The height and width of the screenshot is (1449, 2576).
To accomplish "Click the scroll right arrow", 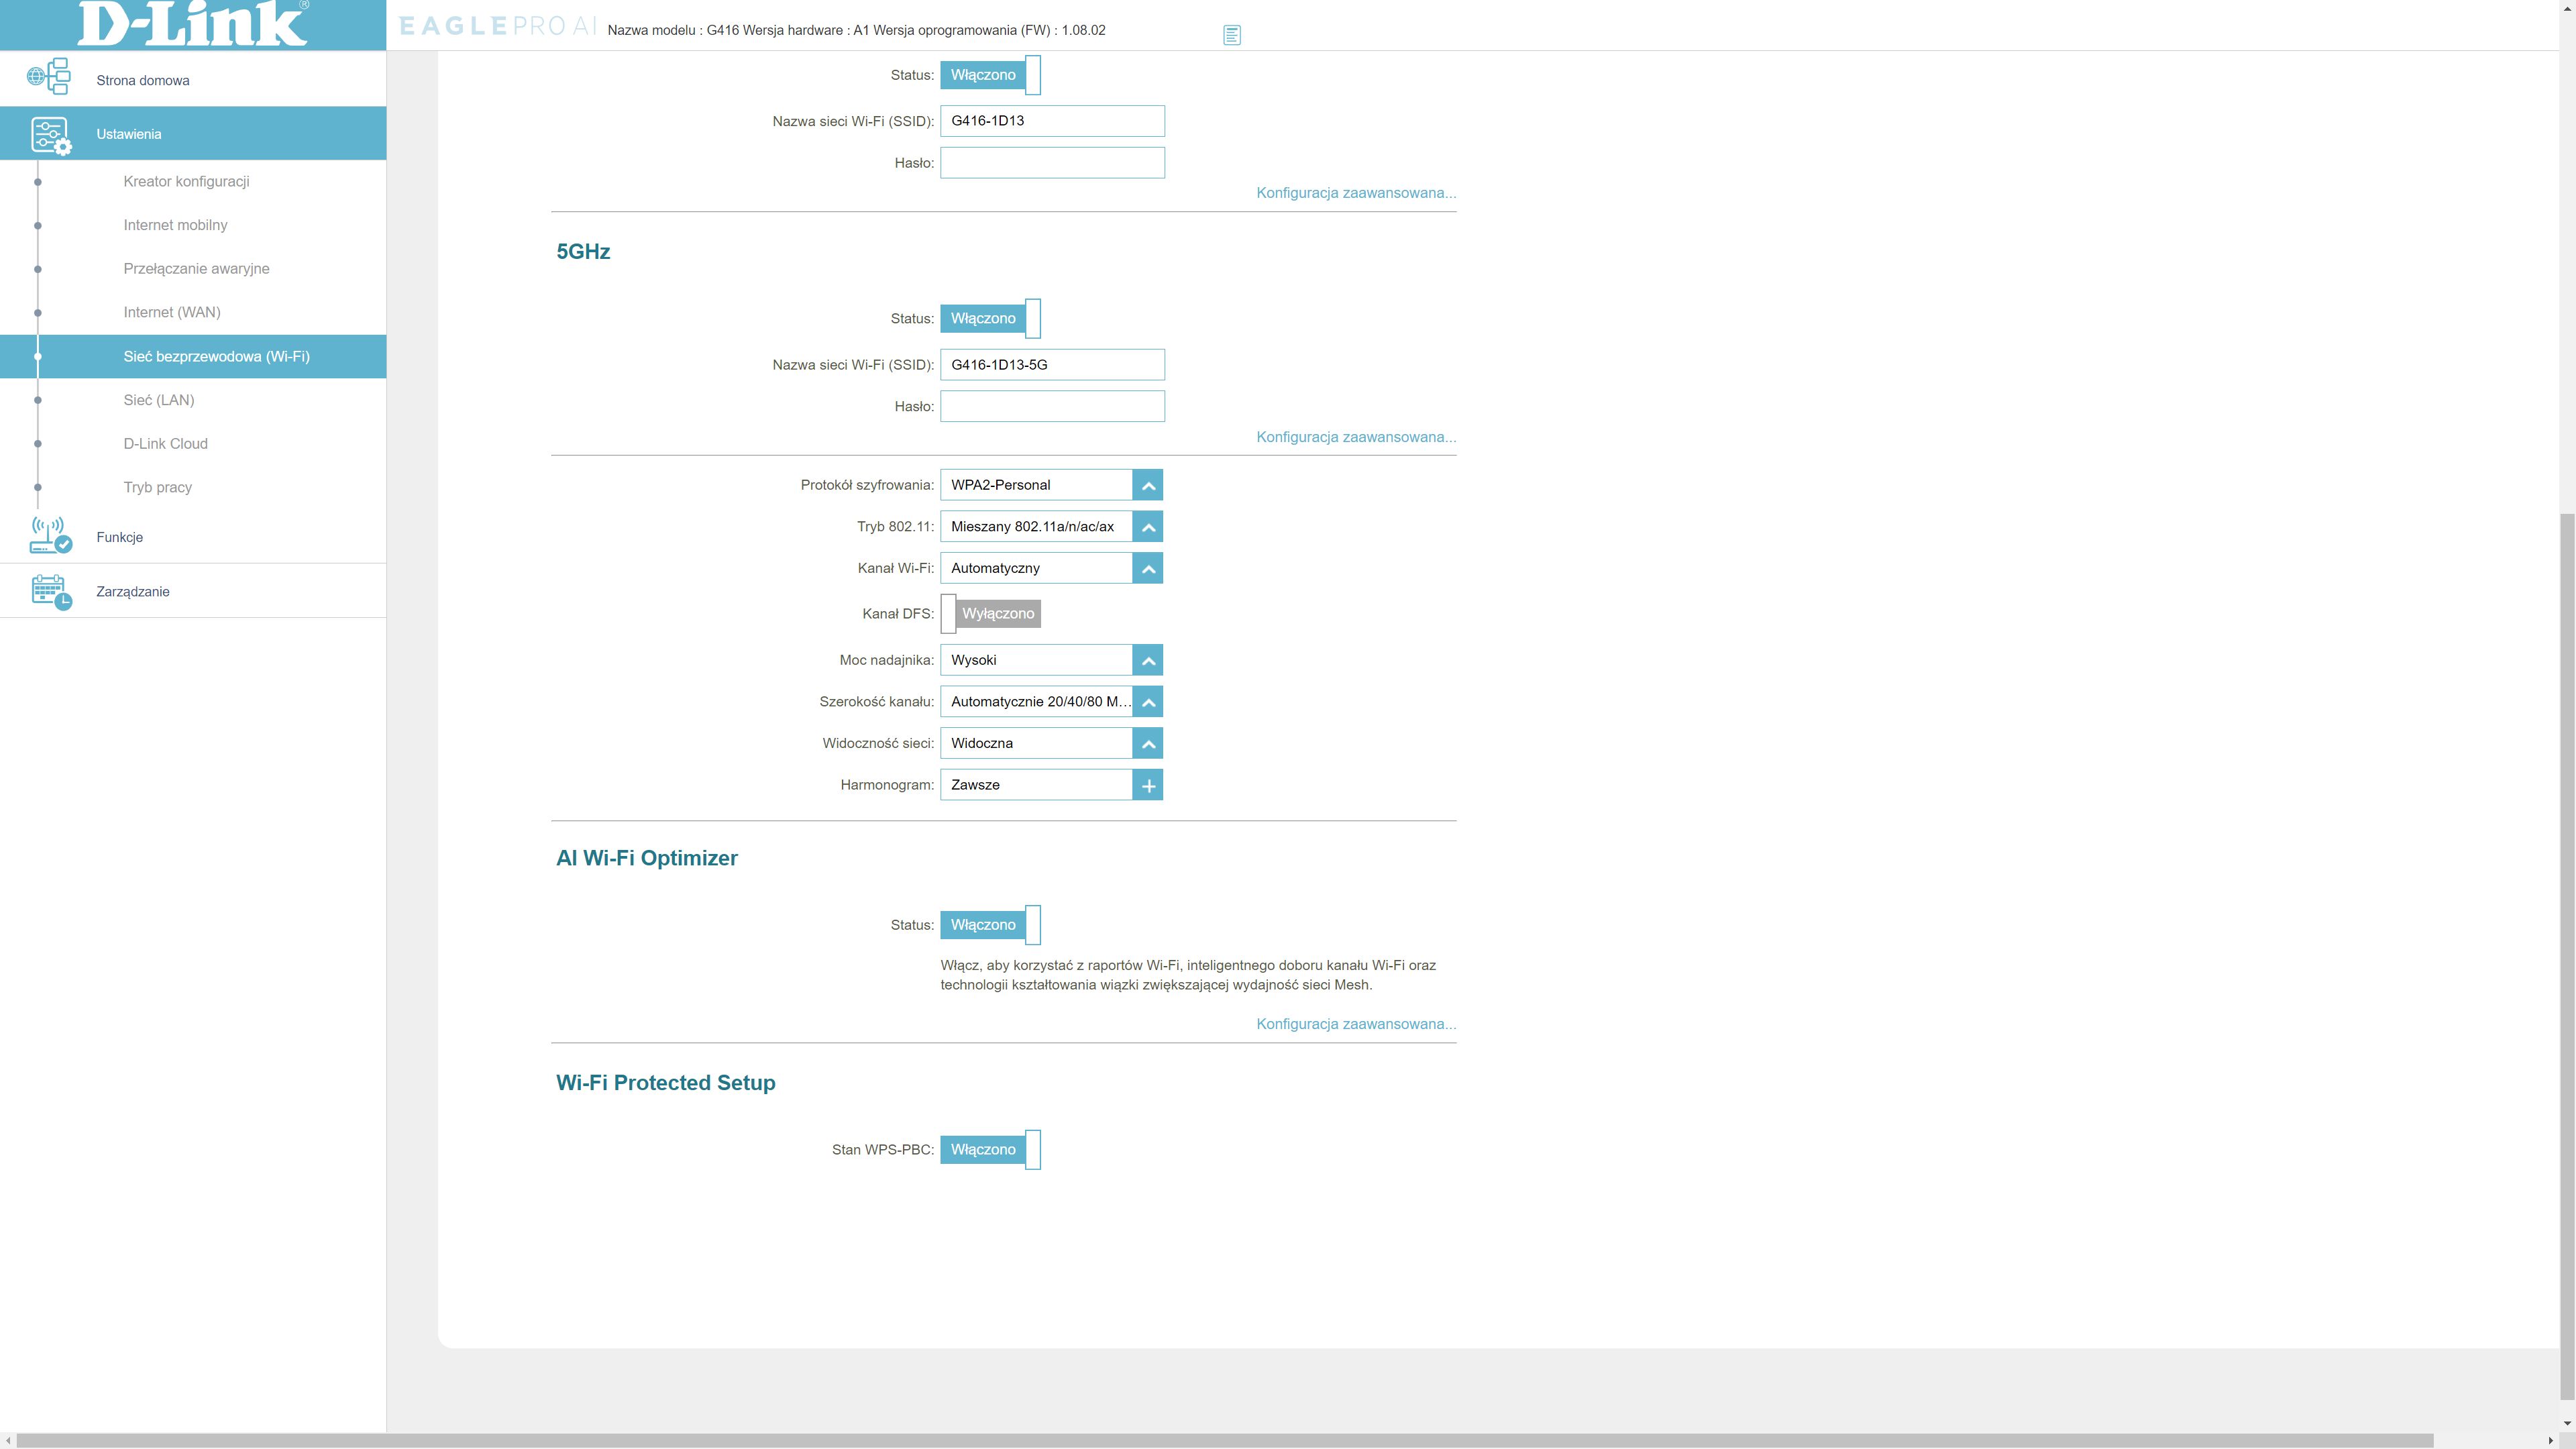I will click(2550, 1441).
